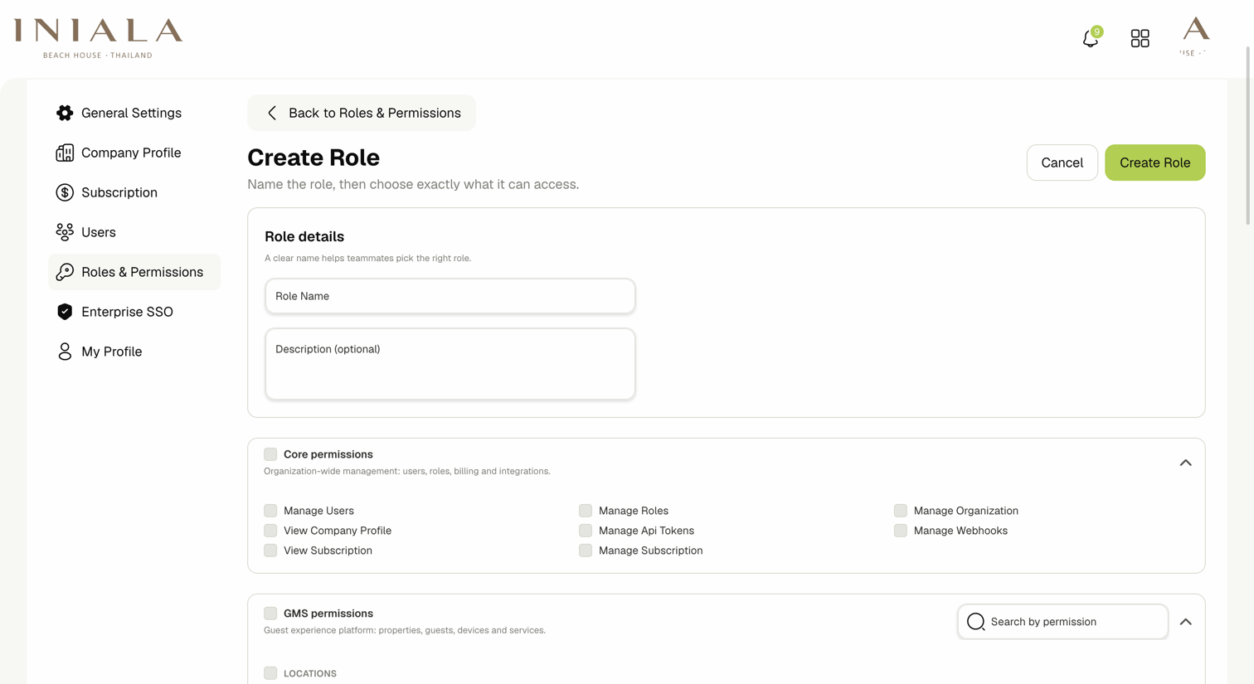
Task: Open My Profile page
Action: (134, 352)
